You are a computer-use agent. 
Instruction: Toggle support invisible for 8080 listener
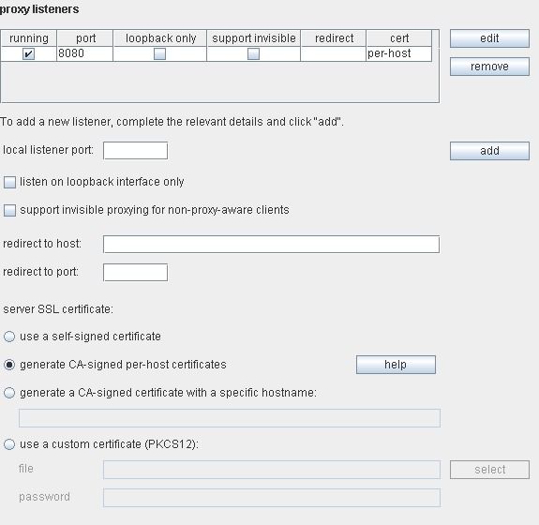(x=253, y=54)
